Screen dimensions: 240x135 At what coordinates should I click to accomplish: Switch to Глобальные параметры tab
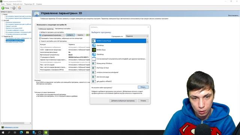(46, 29)
